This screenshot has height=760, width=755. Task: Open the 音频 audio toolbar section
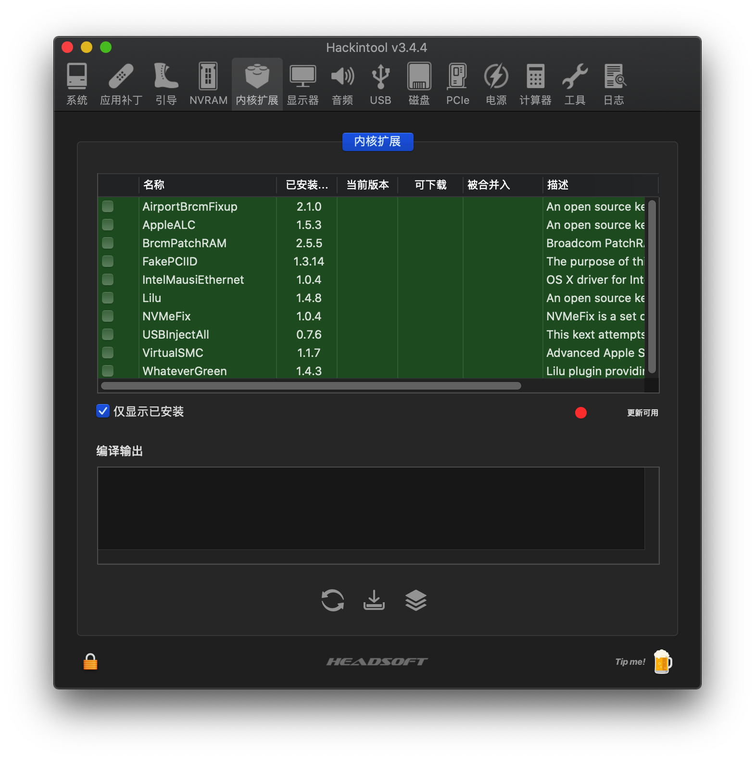342,84
